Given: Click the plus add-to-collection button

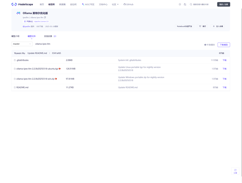Looking at the screenshot, I should click(x=218, y=27).
